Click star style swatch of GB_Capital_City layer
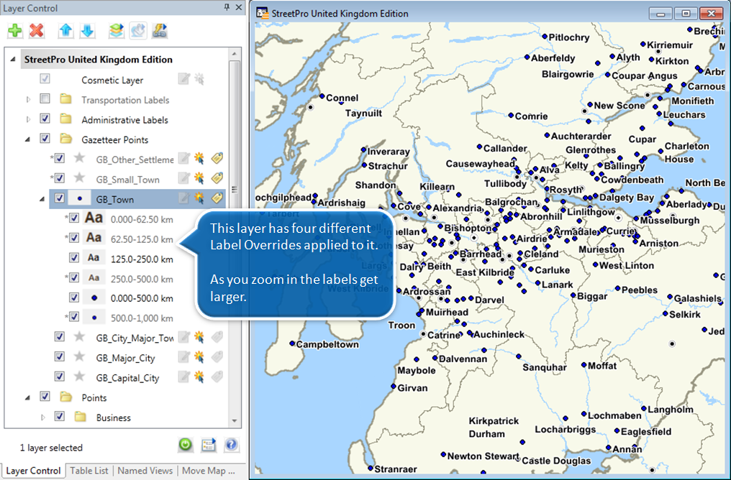The width and height of the screenshot is (731, 480). pos(79,377)
